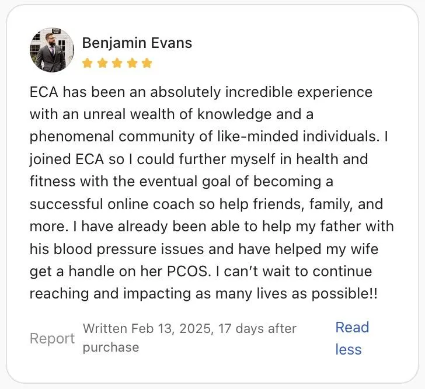Click the fifth gold rating star
Screen dimensions: 425x389
click(x=147, y=63)
